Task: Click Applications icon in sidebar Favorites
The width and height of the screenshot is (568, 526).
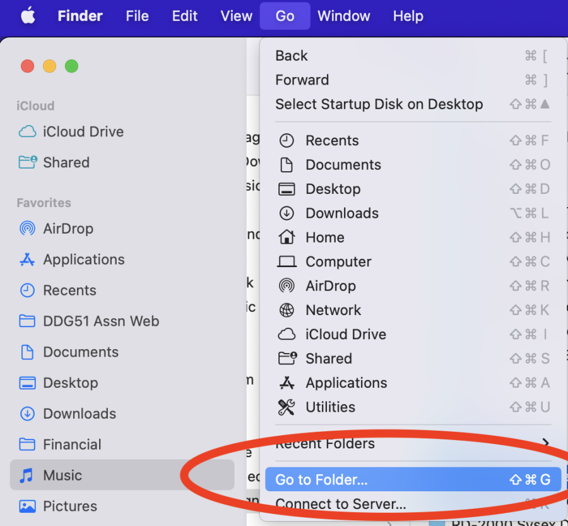Action: coord(27,260)
